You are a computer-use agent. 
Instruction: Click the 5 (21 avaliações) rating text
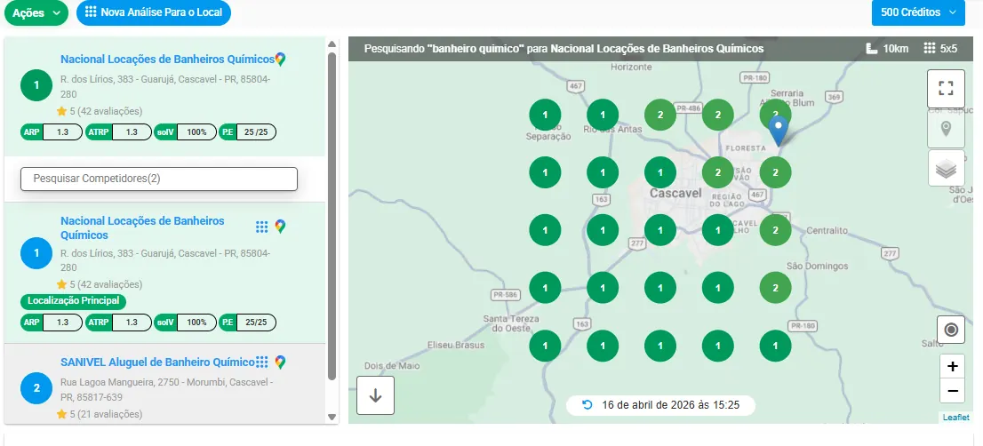105,414
